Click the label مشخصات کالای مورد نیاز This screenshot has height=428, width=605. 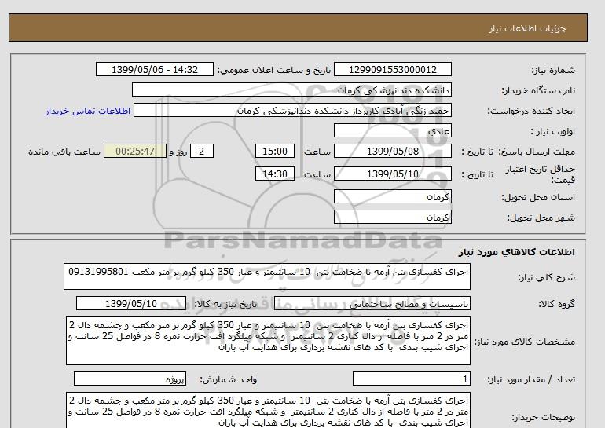524,342
